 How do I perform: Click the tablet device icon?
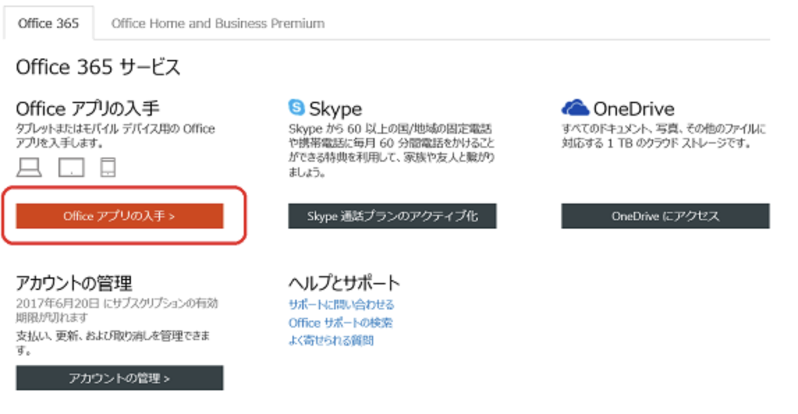71,168
